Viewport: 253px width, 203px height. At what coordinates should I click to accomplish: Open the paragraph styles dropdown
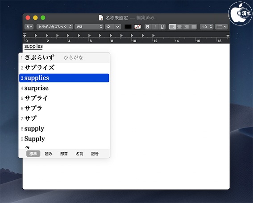click(x=29, y=27)
